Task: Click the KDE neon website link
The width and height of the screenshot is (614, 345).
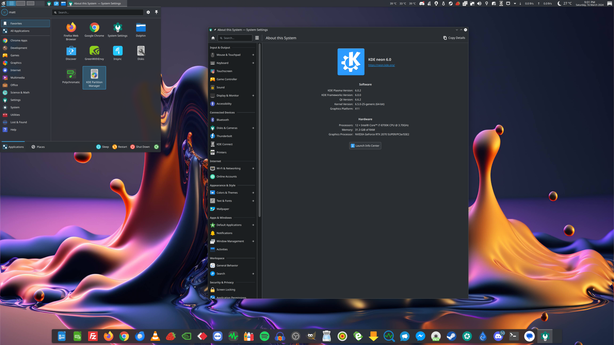Action: coord(381,65)
